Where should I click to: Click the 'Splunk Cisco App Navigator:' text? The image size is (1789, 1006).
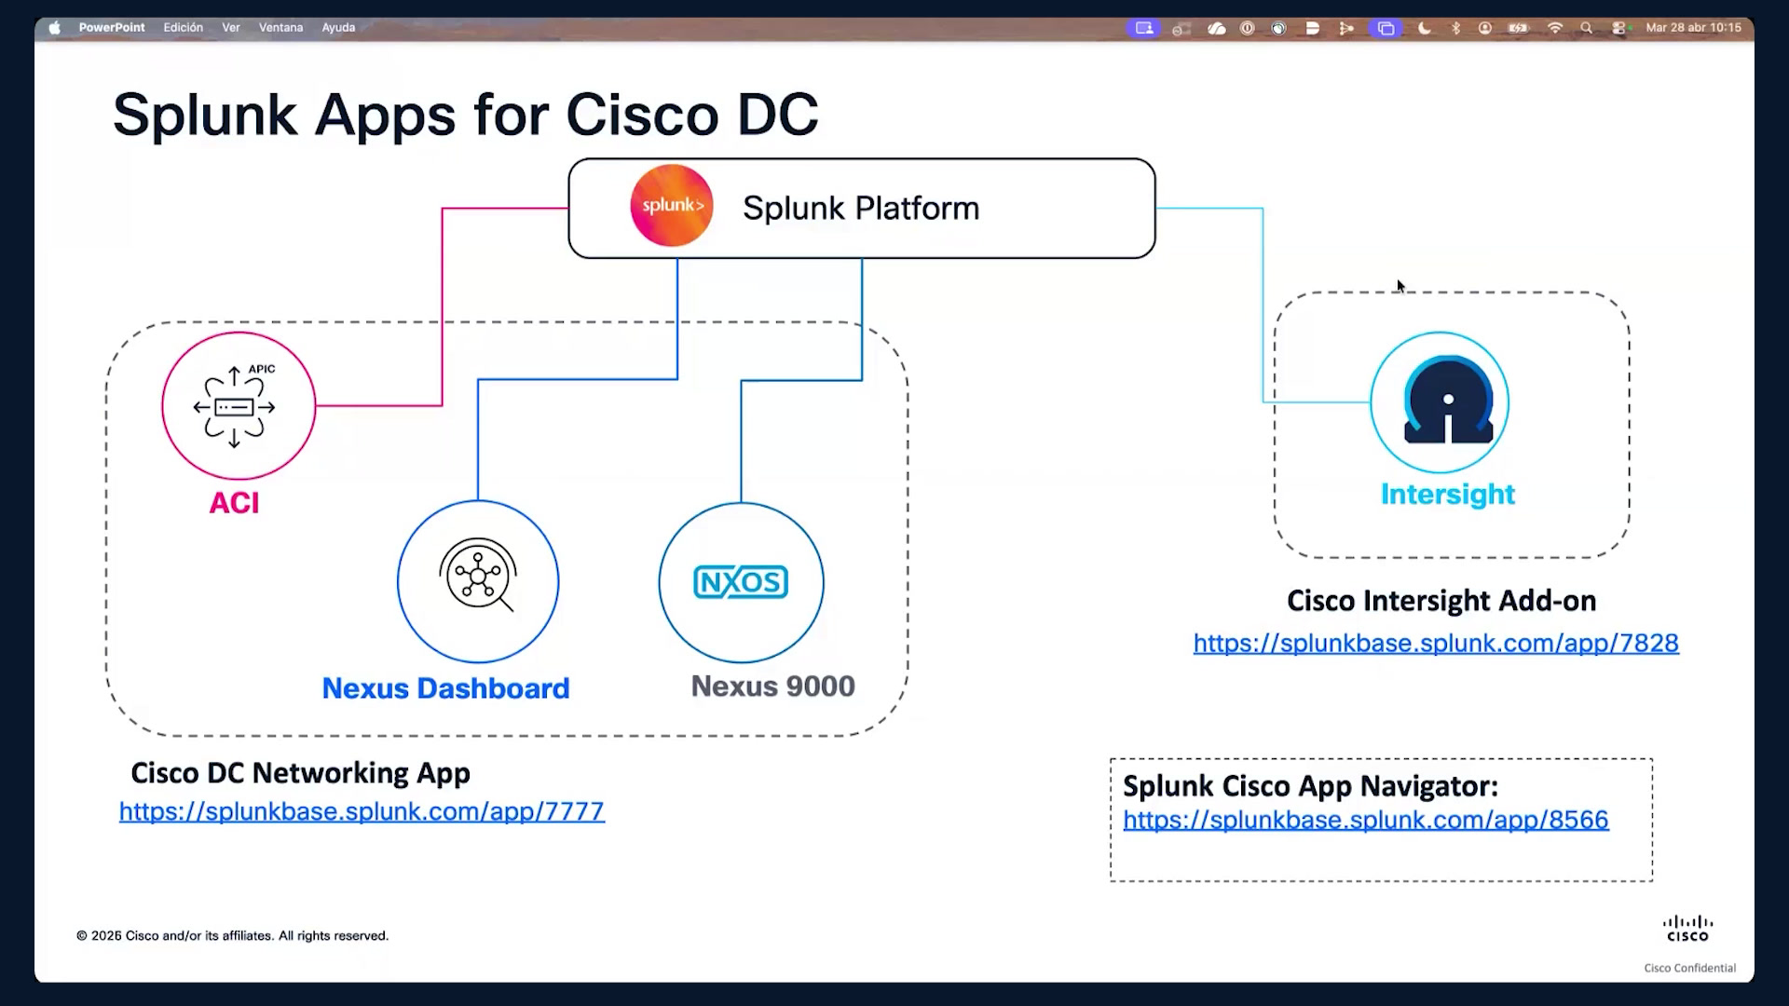[1310, 786]
